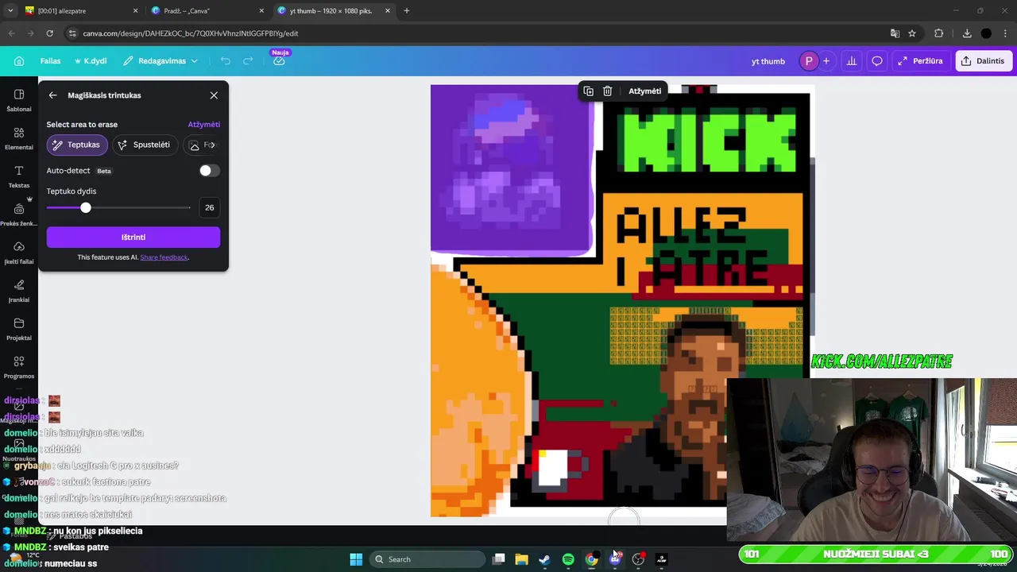Viewport: 1017px width, 572px height.
Task: Open Chrome from the taskbar
Action: [x=591, y=559]
